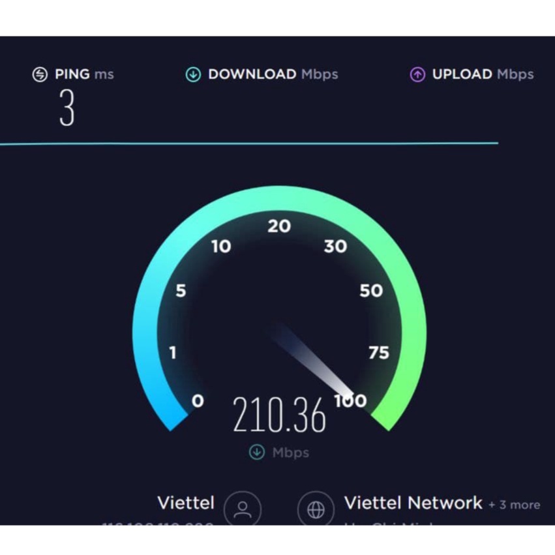Click the 0 mark on the gauge
The width and height of the screenshot is (555, 555).
(x=198, y=400)
